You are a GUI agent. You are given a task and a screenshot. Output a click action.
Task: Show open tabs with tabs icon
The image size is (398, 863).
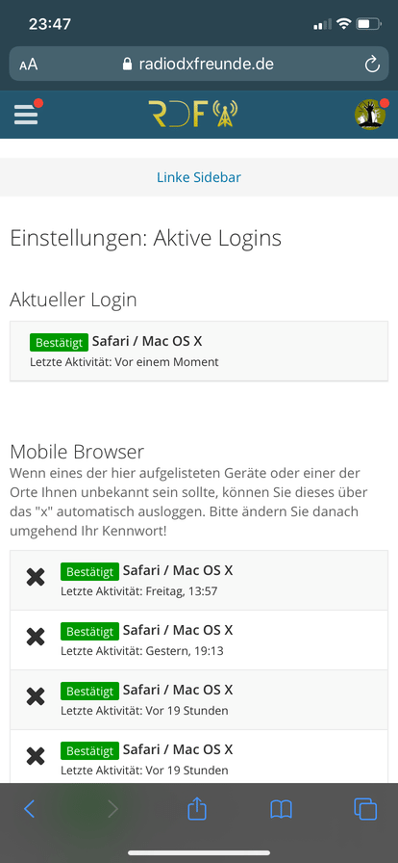[x=365, y=809]
